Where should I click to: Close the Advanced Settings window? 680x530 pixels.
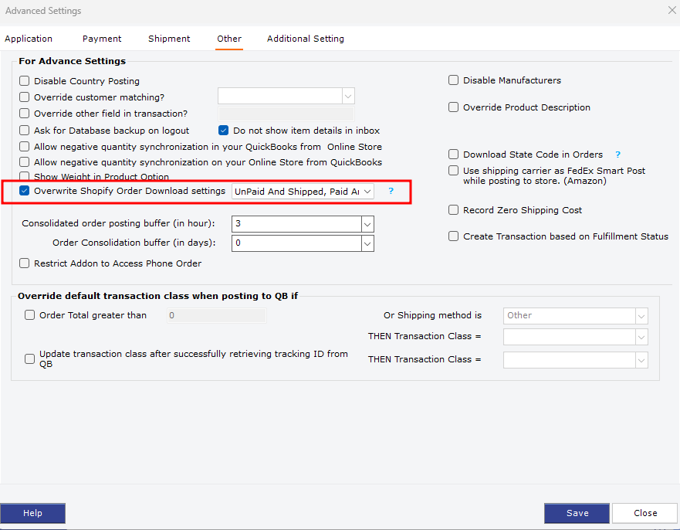point(672,10)
